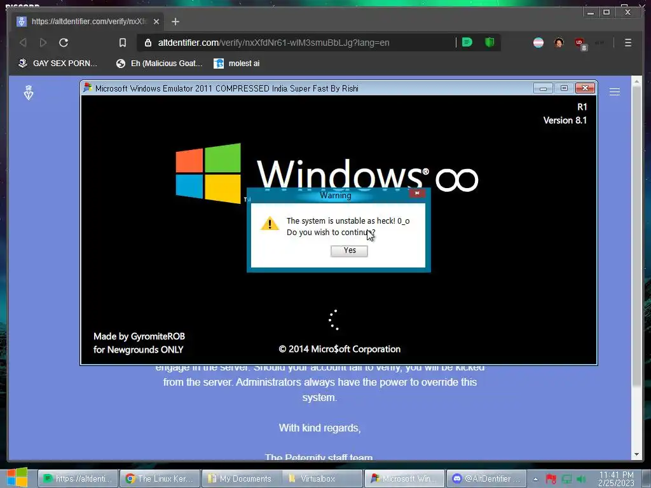Click the page scrollbar down arrow
This screenshot has height=488, width=651.
636,454
